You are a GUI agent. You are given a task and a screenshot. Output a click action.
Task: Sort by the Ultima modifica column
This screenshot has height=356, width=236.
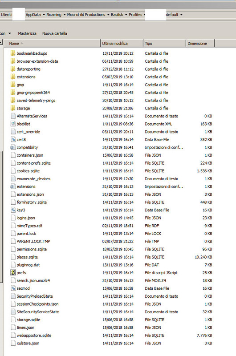[122, 43]
